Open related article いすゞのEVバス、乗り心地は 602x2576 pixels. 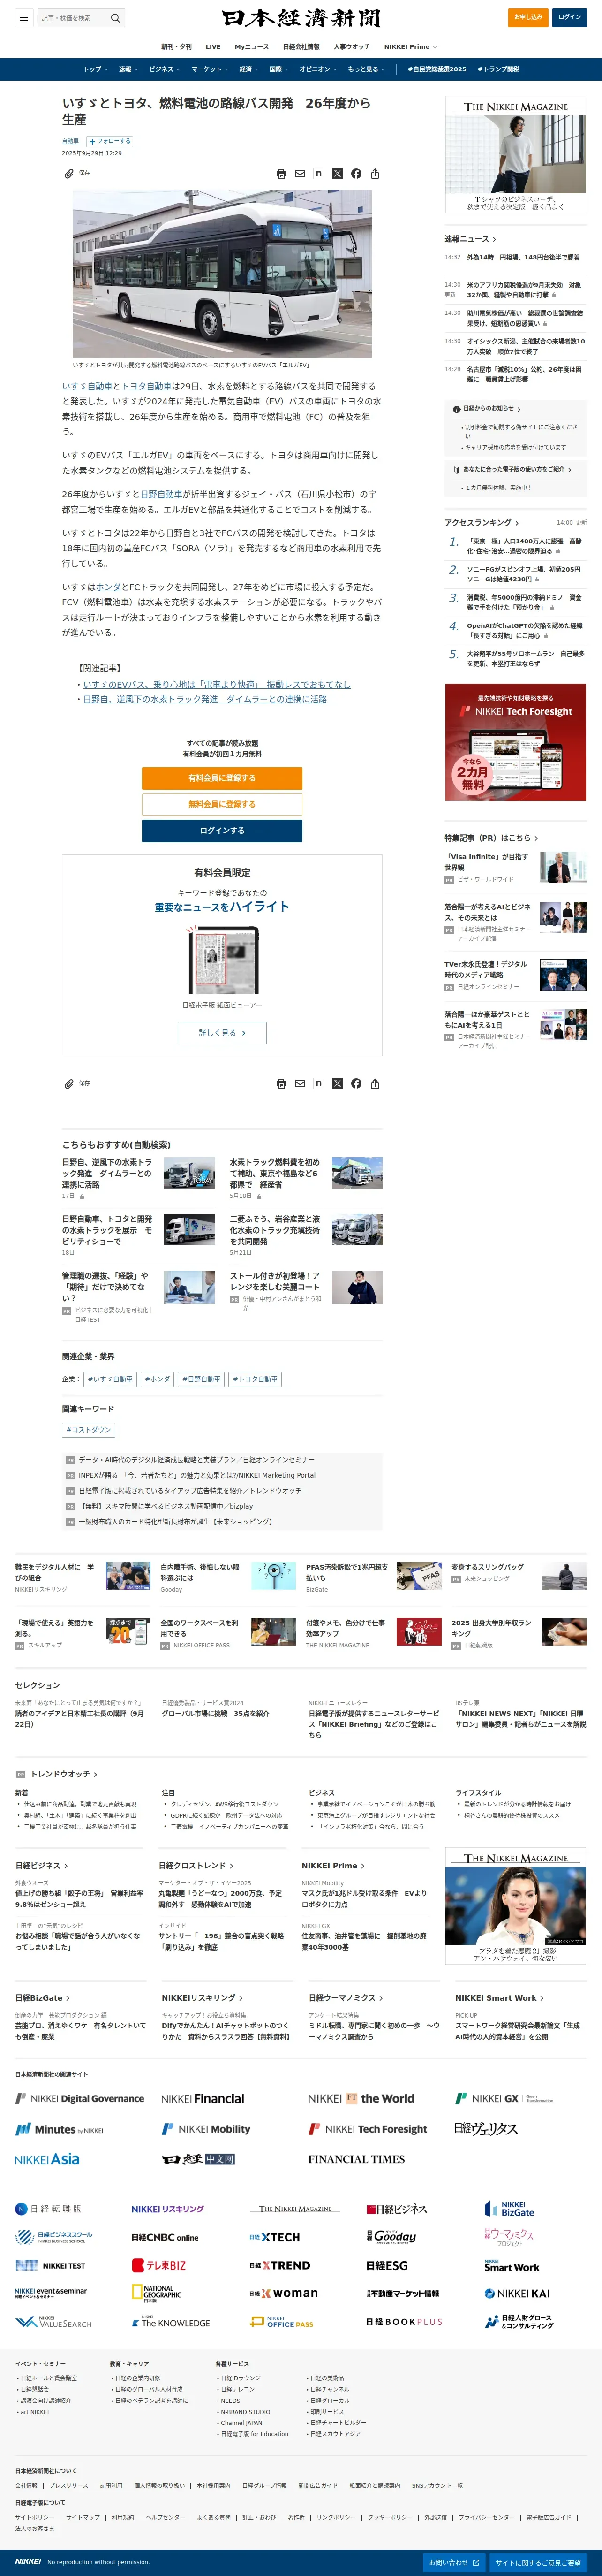pyautogui.click(x=217, y=684)
